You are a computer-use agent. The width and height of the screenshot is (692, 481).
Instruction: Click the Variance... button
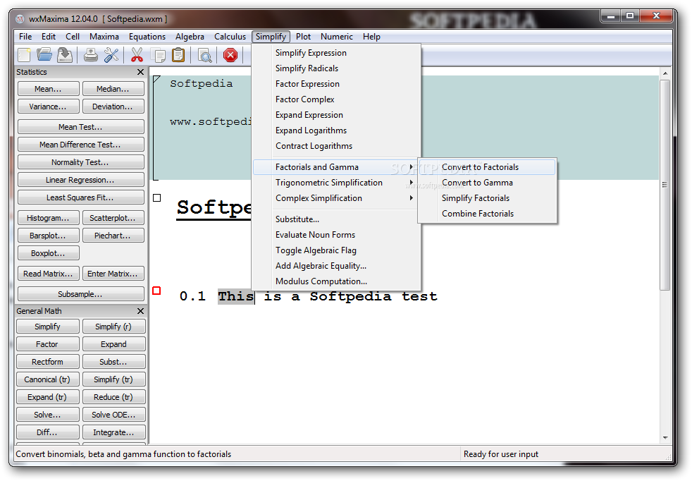(48, 106)
